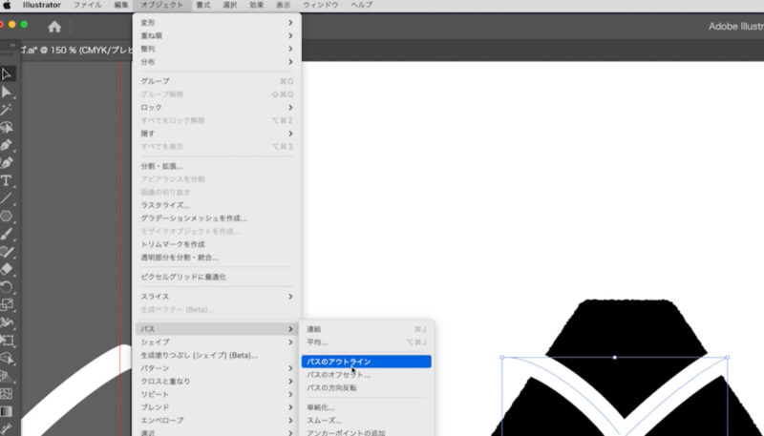The width and height of the screenshot is (764, 436).
Task: Select the Type tool
Action: (7, 180)
